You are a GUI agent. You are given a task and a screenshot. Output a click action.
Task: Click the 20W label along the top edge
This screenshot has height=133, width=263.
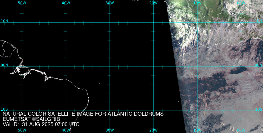coord(154,3)
